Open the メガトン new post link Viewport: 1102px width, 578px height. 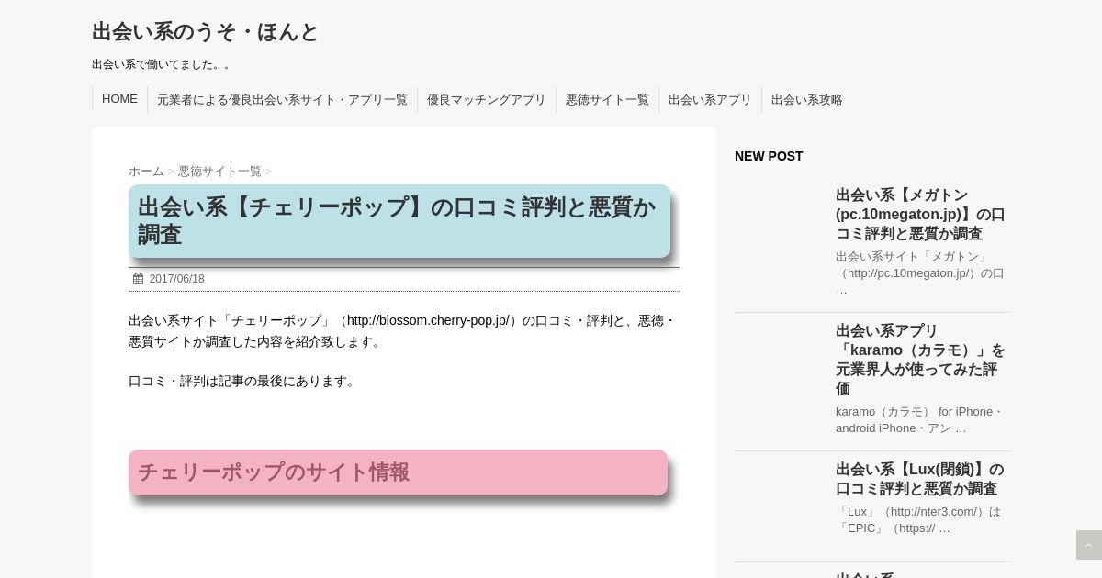click(920, 214)
